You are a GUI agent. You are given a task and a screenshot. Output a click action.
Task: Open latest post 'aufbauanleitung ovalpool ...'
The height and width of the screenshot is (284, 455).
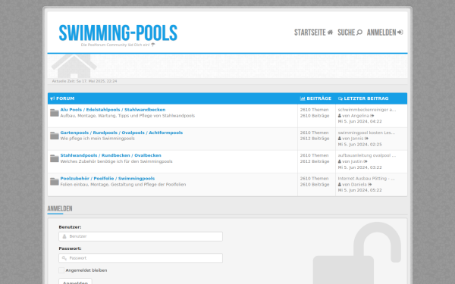point(367,155)
